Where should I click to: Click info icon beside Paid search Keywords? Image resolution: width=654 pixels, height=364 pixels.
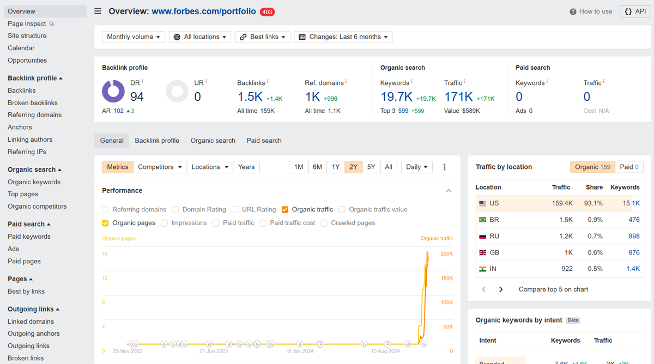[547, 82]
